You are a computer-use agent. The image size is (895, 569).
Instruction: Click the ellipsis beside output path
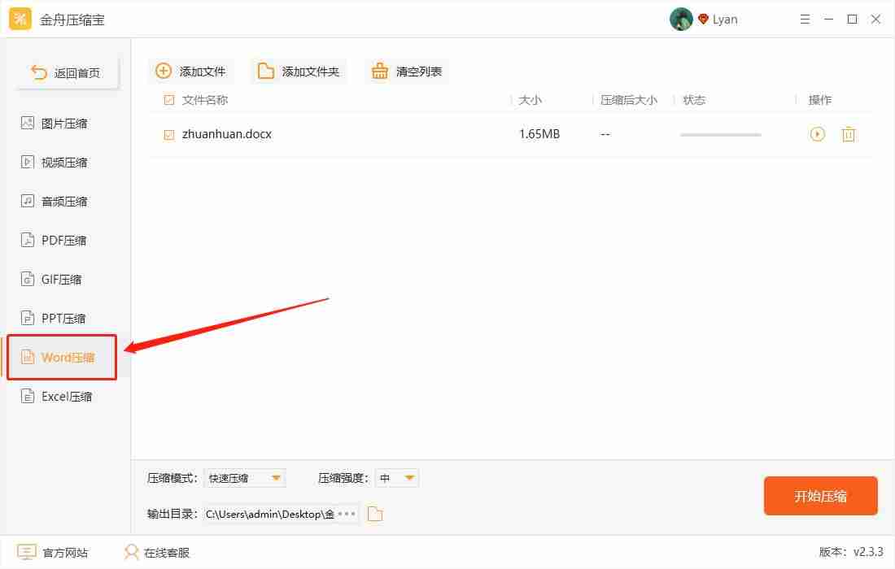(347, 515)
